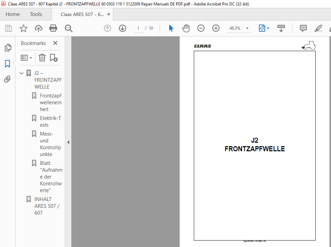Click the CLAAS logo on the page
This screenshot has height=247, width=331.
pos(203,46)
